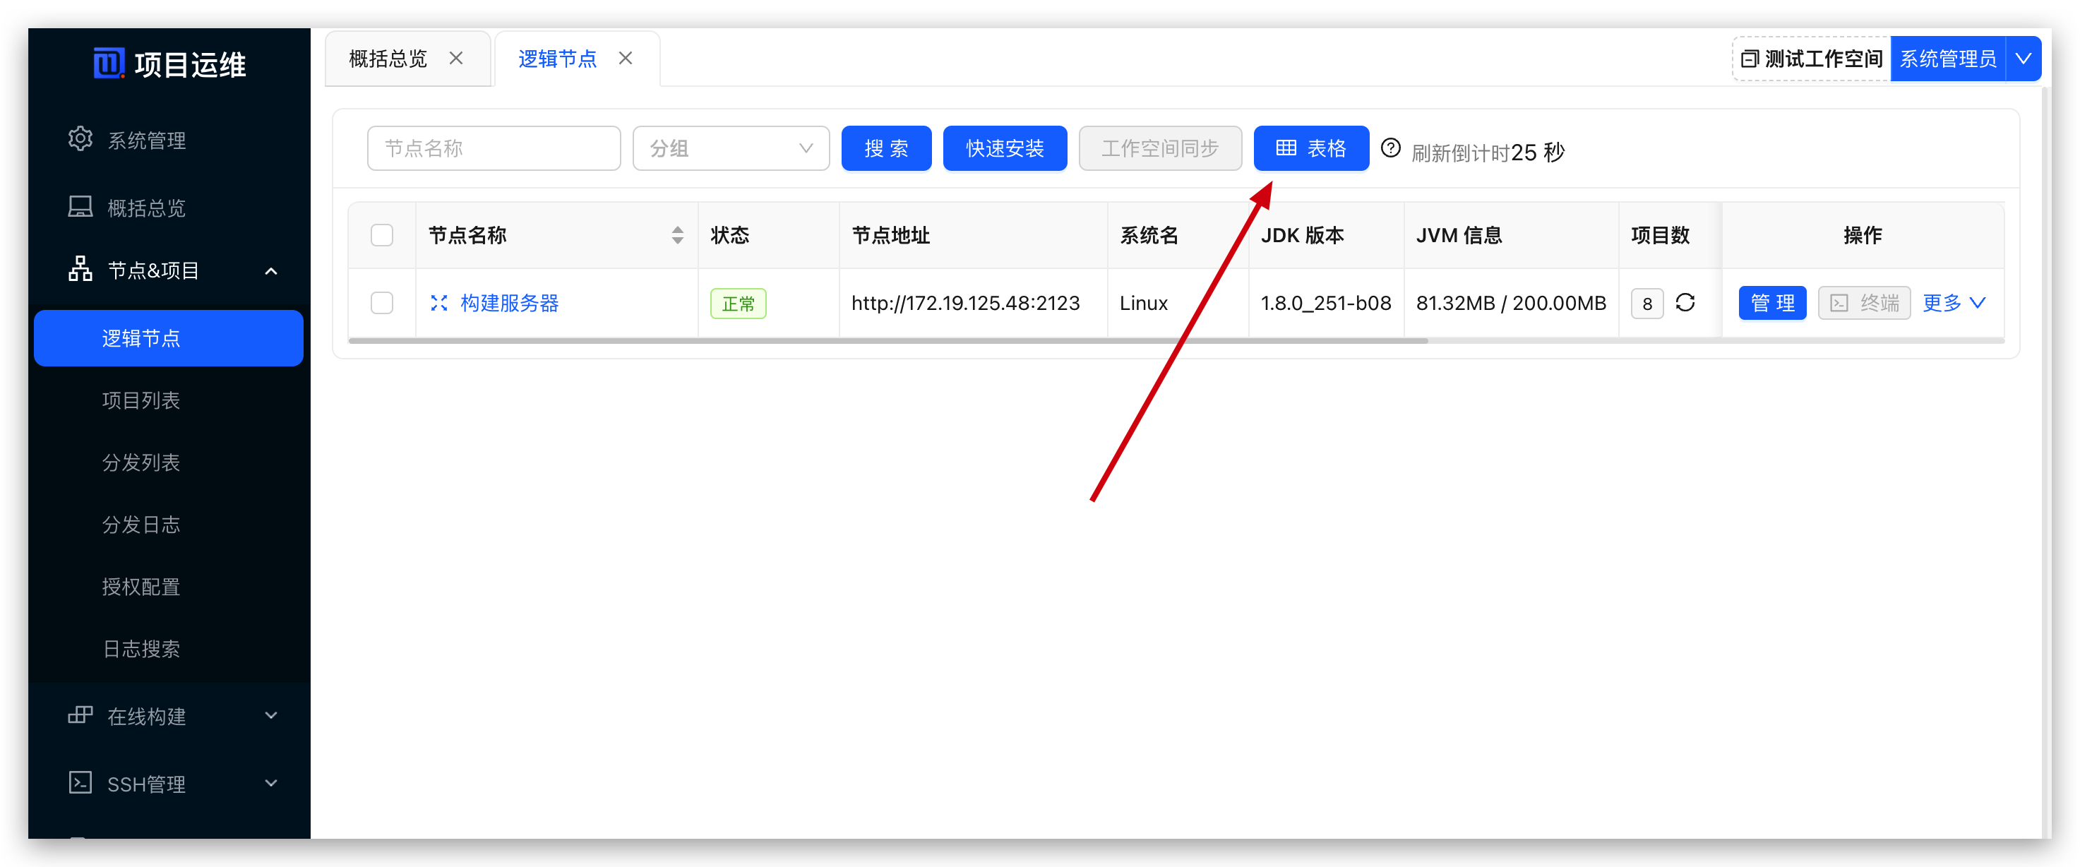Click the help question mark icon
Image resolution: width=2080 pixels, height=867 pixels.
[x=1390, y=148]
